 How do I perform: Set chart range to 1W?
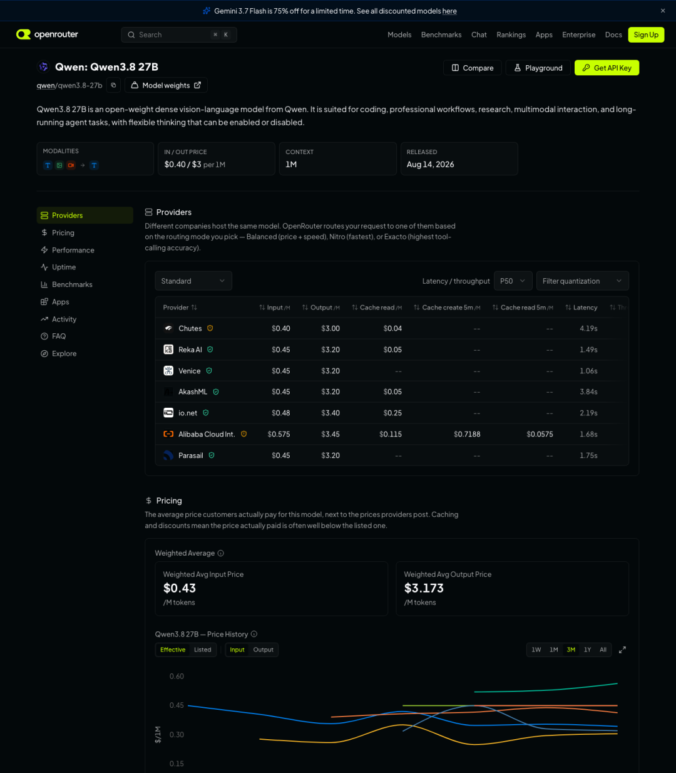[536, 650]
